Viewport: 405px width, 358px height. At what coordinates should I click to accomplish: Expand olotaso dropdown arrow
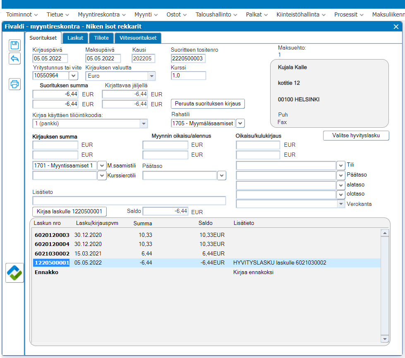[341, 195]
